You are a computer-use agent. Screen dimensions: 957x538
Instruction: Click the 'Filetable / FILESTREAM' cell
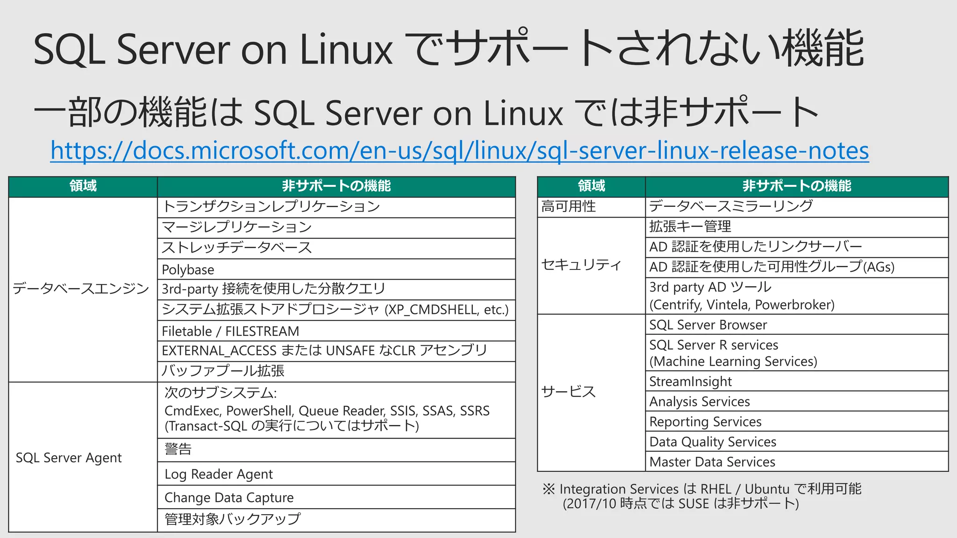[x=336, y=331]
